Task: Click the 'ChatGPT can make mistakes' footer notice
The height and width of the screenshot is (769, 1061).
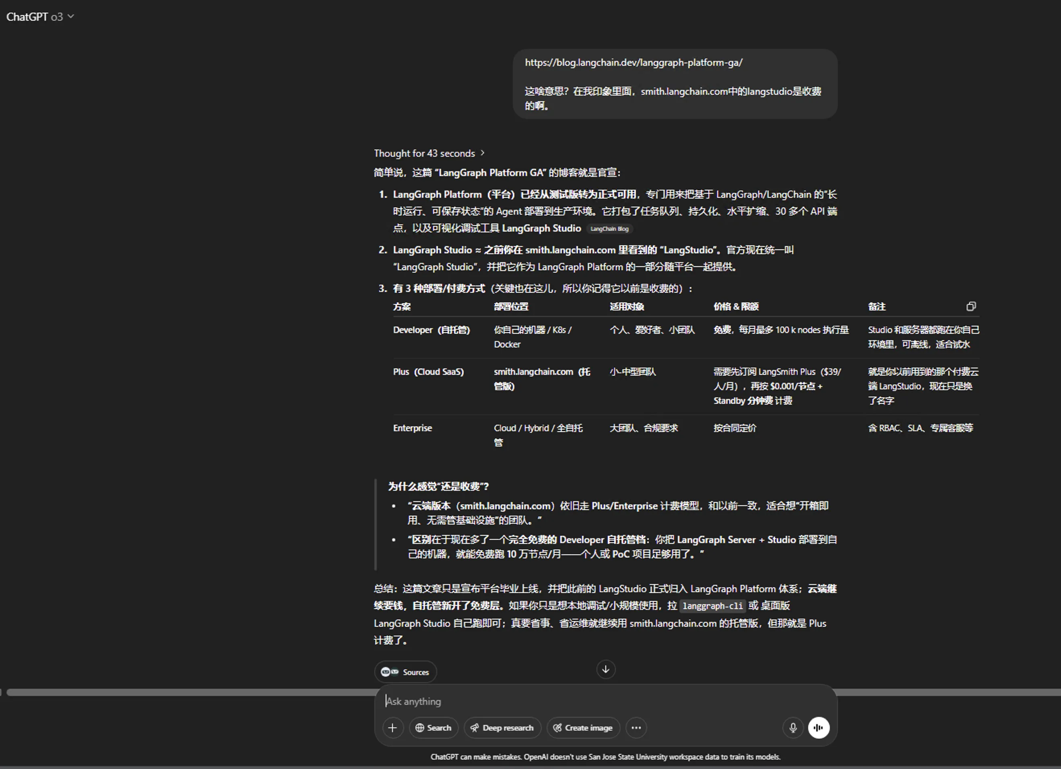Action: [x=605, y=757]
